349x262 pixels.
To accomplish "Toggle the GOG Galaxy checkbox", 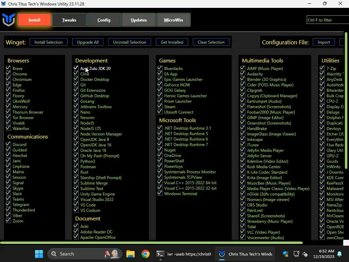I will [x=160, y=90].
